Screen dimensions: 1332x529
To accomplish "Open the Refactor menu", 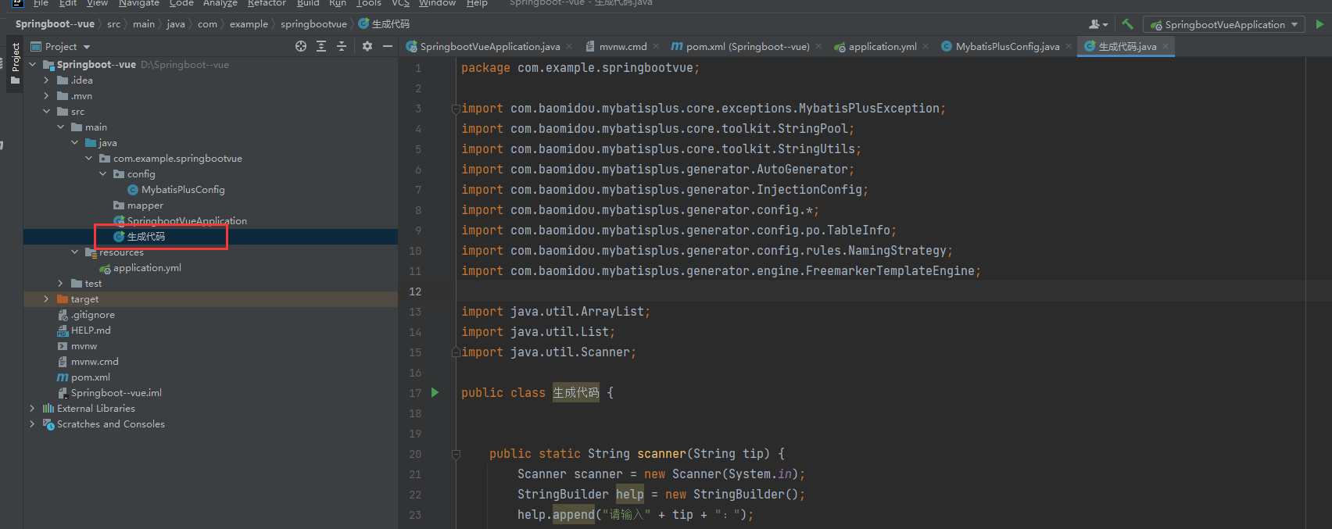I will pyautogui.click(x=267, y=3).
